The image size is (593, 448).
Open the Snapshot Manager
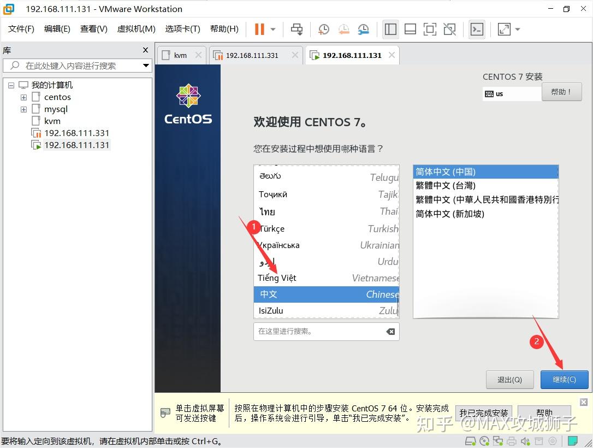[x=363, y=29]
